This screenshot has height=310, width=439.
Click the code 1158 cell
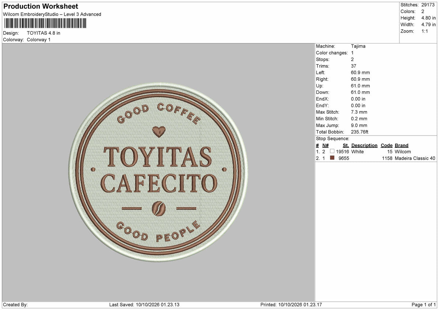tap(387, 158)
